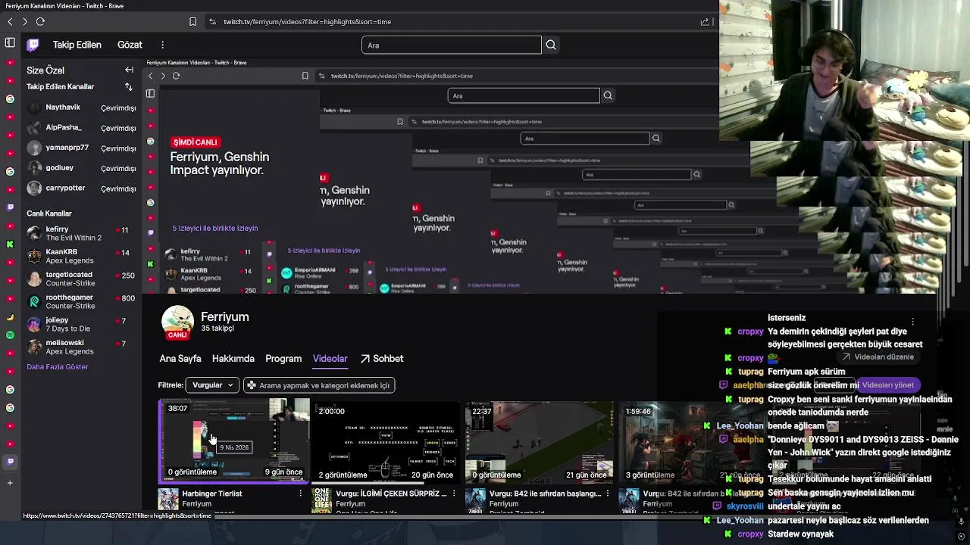Click Project Zomboid box art beside B42 video
The width and height of the screenshot is (970, 545).
[x=475, y=500]
